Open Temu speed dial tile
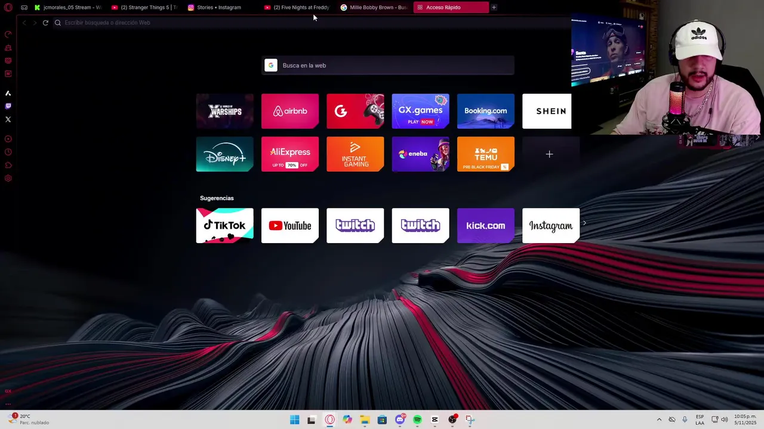Screen dimensions: 764x429 click(x=486, y=154)
